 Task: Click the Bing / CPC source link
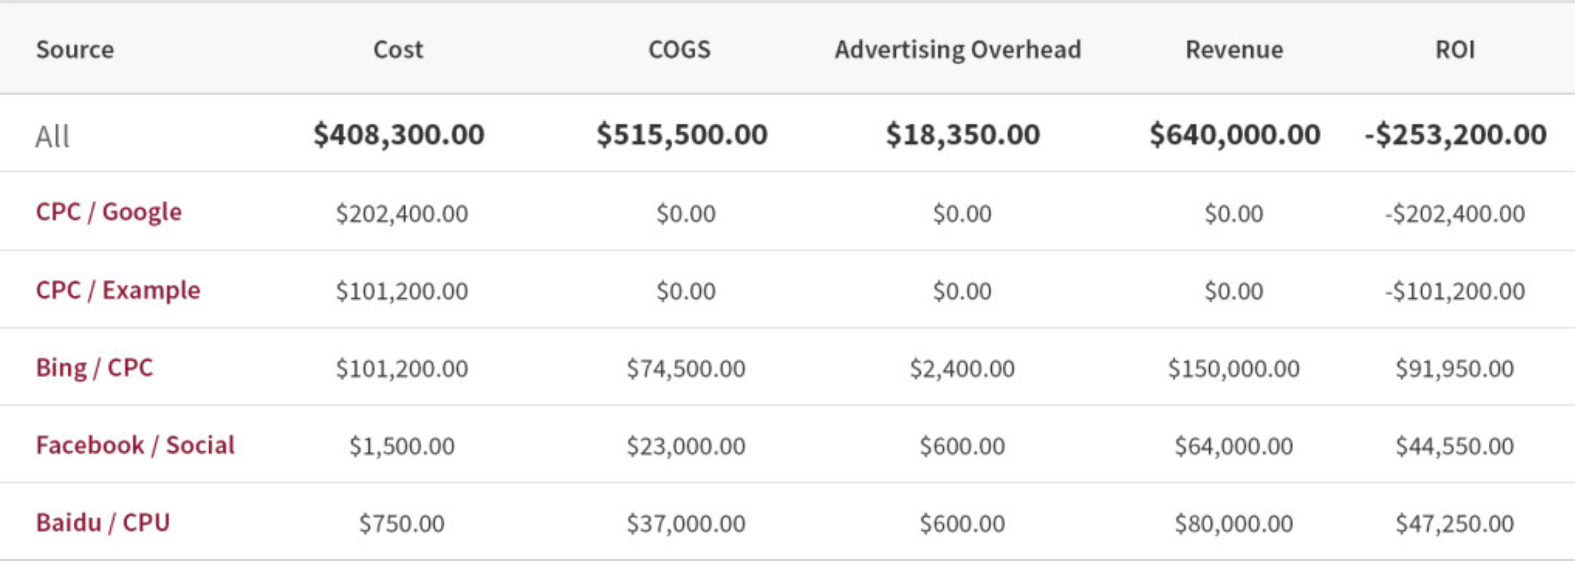tap(95, 367)
